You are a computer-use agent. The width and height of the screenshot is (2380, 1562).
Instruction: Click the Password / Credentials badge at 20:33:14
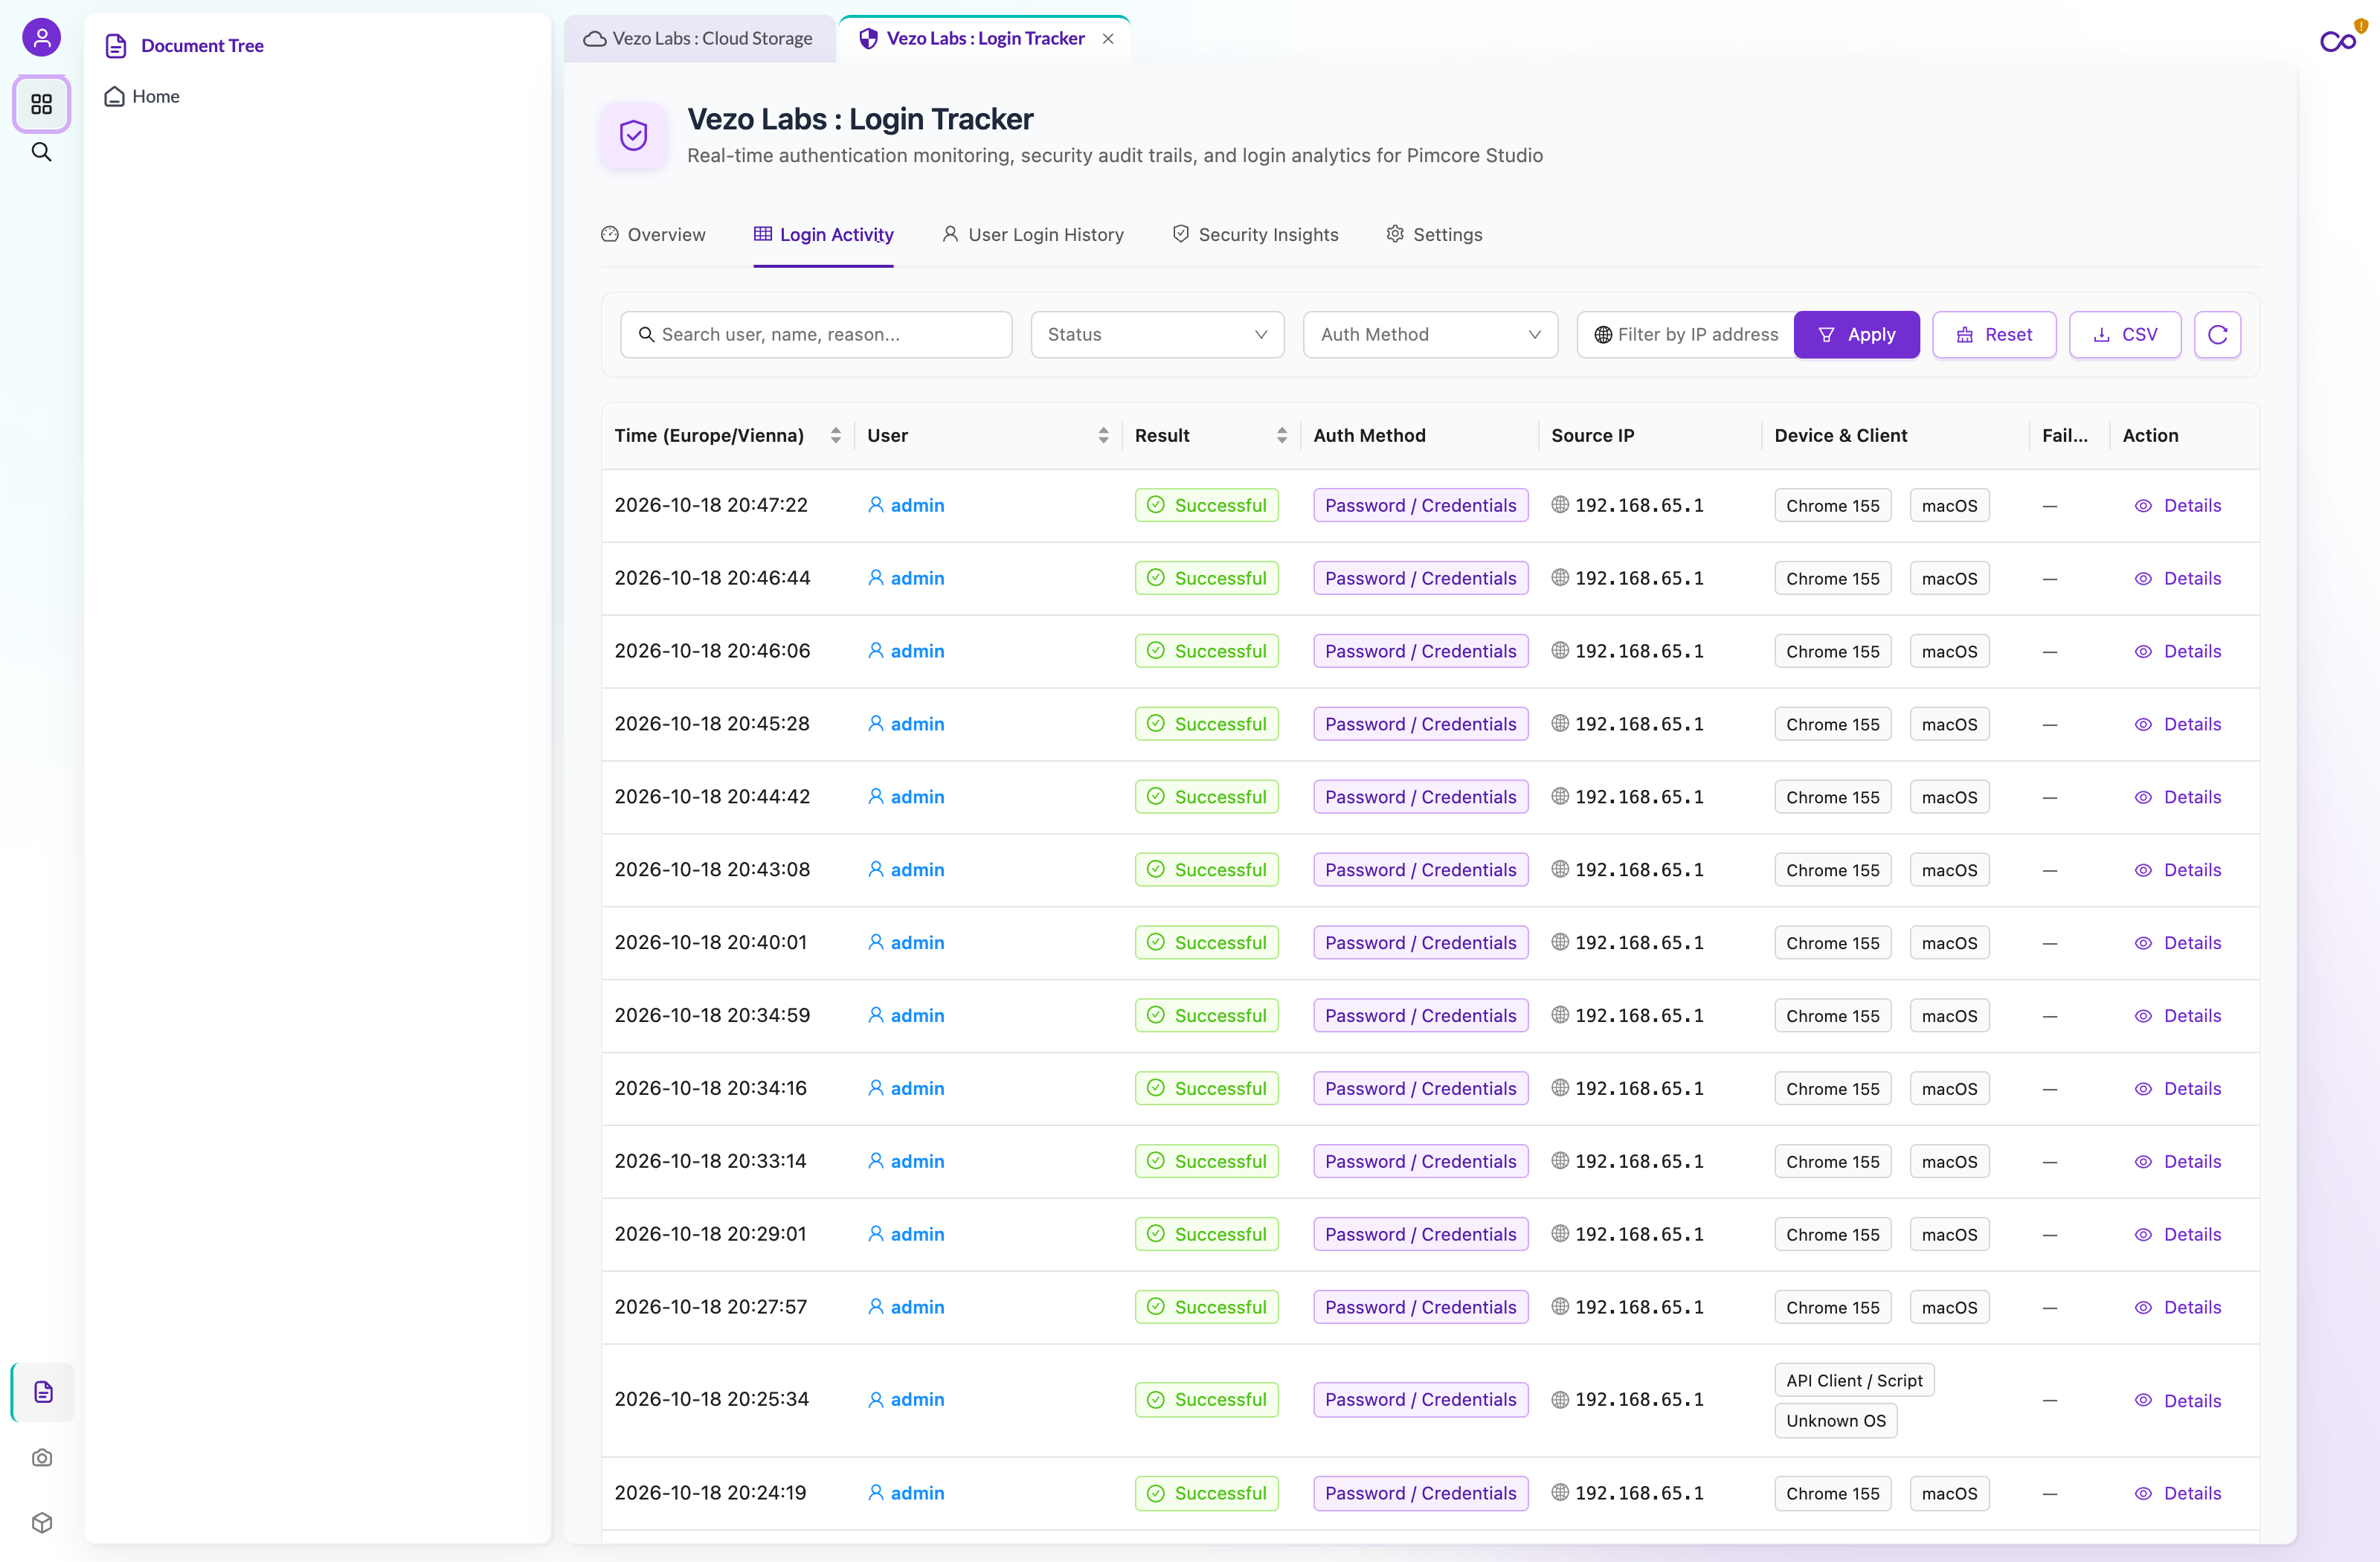1420,1161
